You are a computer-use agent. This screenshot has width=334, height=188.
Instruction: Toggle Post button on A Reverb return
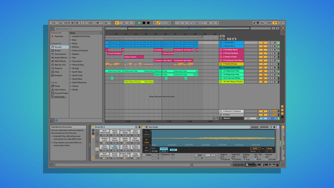[x=275, y=111]
